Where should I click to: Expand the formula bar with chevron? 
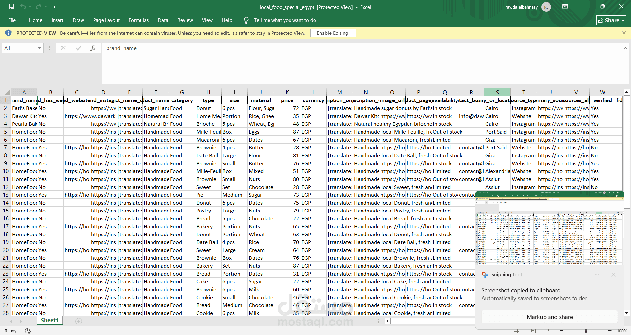click(625, 48)
